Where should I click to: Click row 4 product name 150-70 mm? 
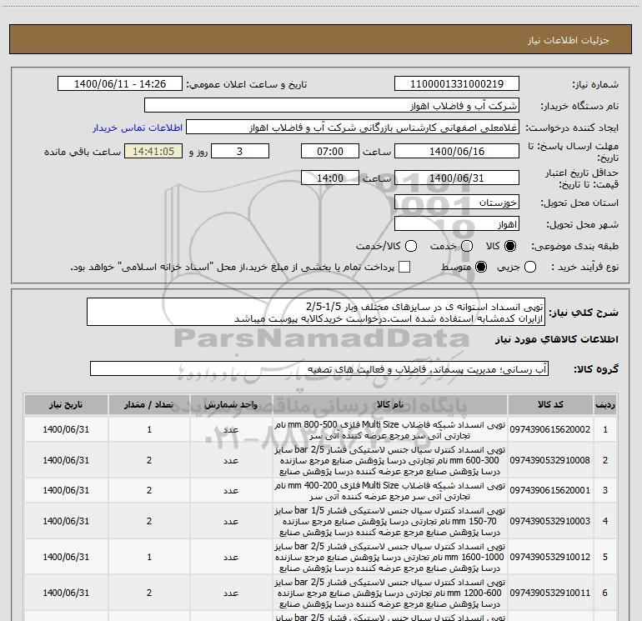390,521
